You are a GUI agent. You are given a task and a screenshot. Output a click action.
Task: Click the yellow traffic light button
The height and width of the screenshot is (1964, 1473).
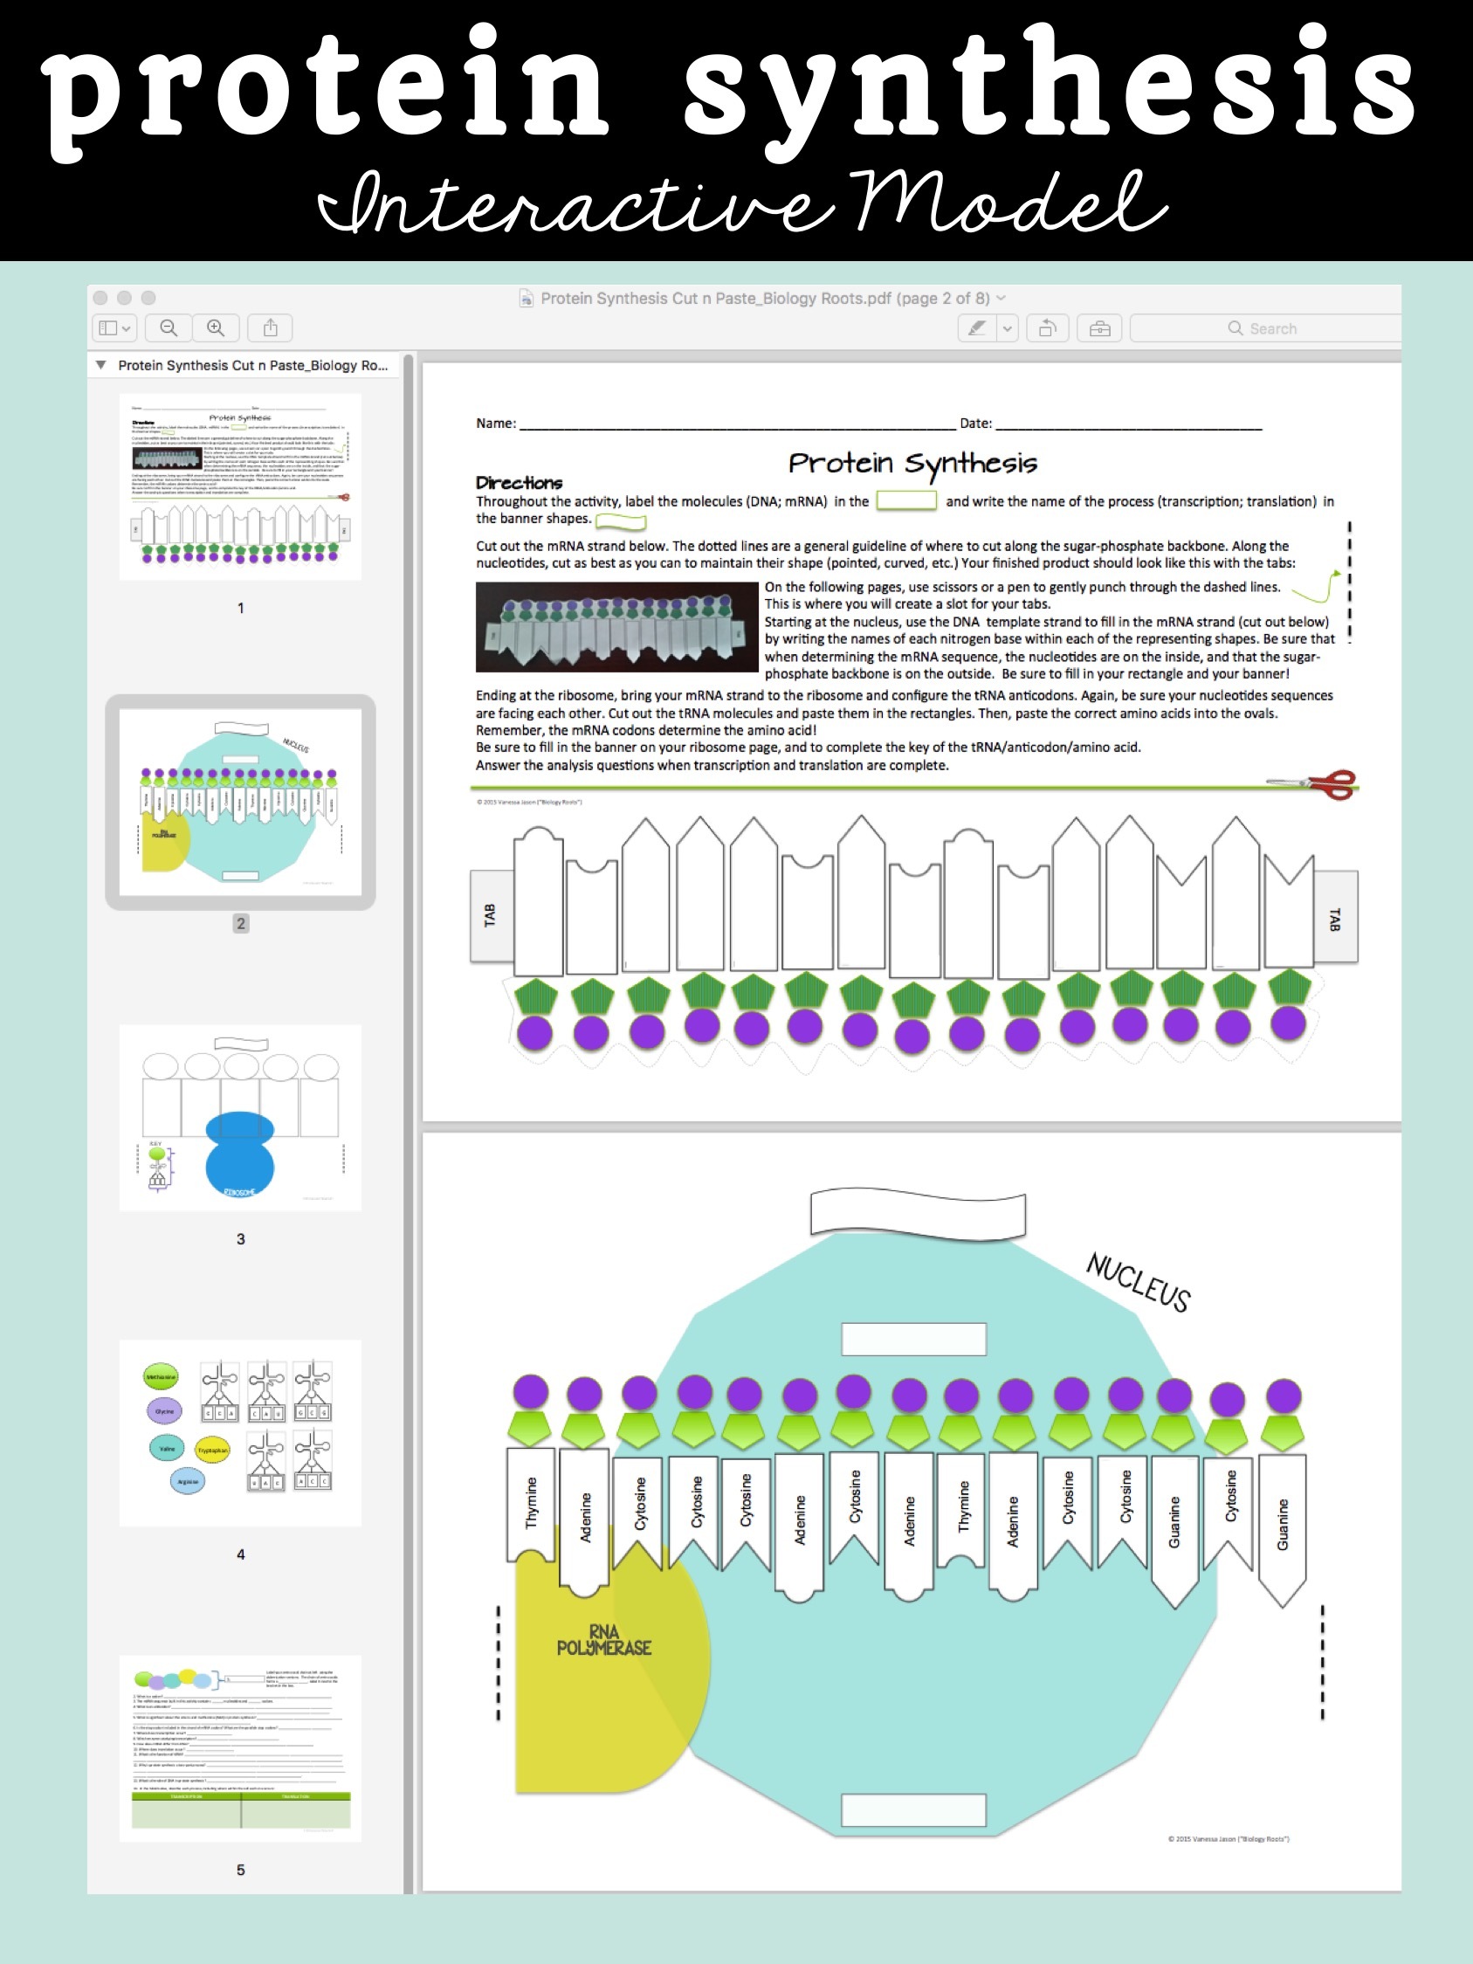click(125, 300)
